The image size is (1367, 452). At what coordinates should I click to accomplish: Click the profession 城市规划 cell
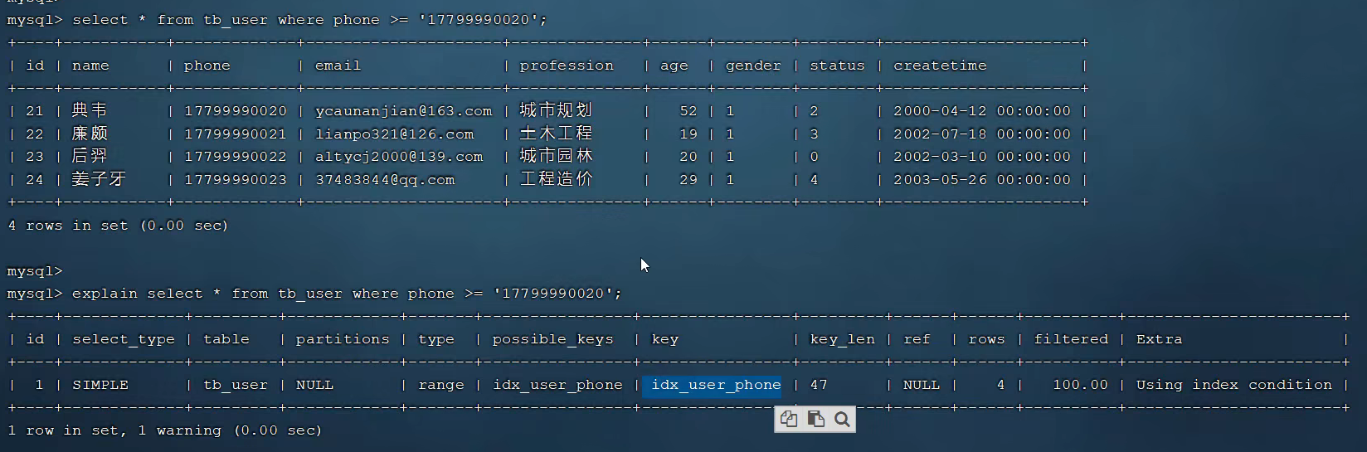point(556,111)
